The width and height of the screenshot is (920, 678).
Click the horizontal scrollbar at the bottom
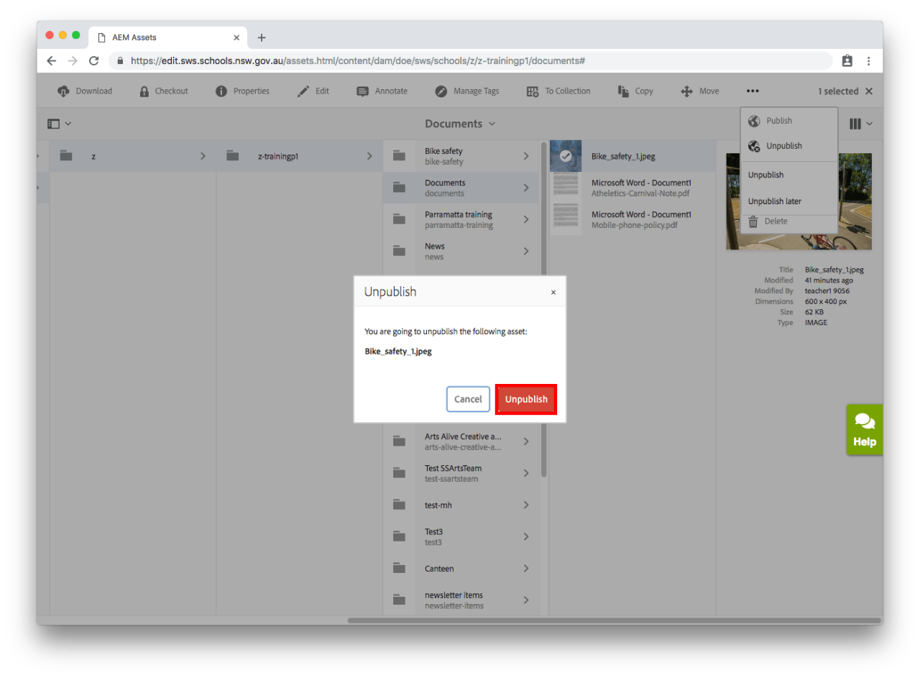pyautogui.click(x=615, y=620)
